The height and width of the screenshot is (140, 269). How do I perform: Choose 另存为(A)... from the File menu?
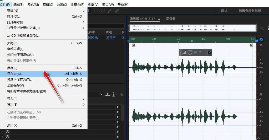pyautogui.click(x=15, y=74)
